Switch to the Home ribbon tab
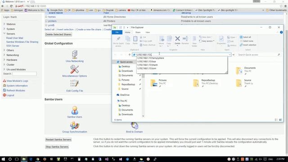The width and height of the screenshot is (288, 162). [127, 32]
